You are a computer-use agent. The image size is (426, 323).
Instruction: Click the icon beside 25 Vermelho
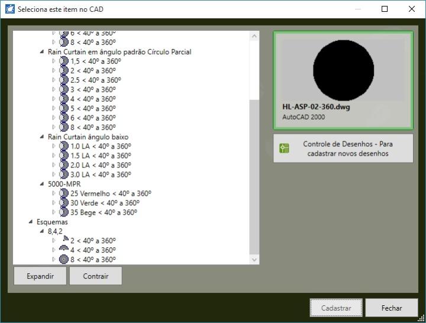tap(64, 193)
